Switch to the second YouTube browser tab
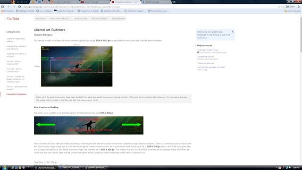 (95, 2)
